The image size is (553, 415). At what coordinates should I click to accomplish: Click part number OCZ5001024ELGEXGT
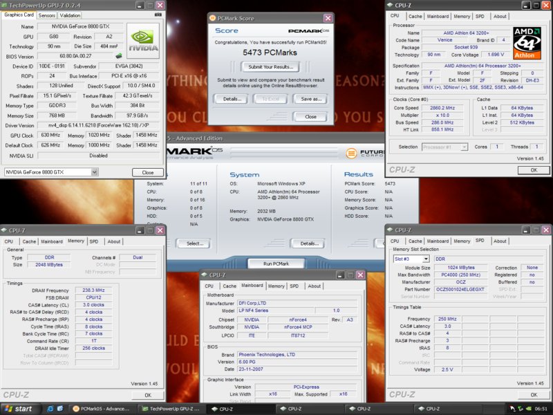pos(460,289)
